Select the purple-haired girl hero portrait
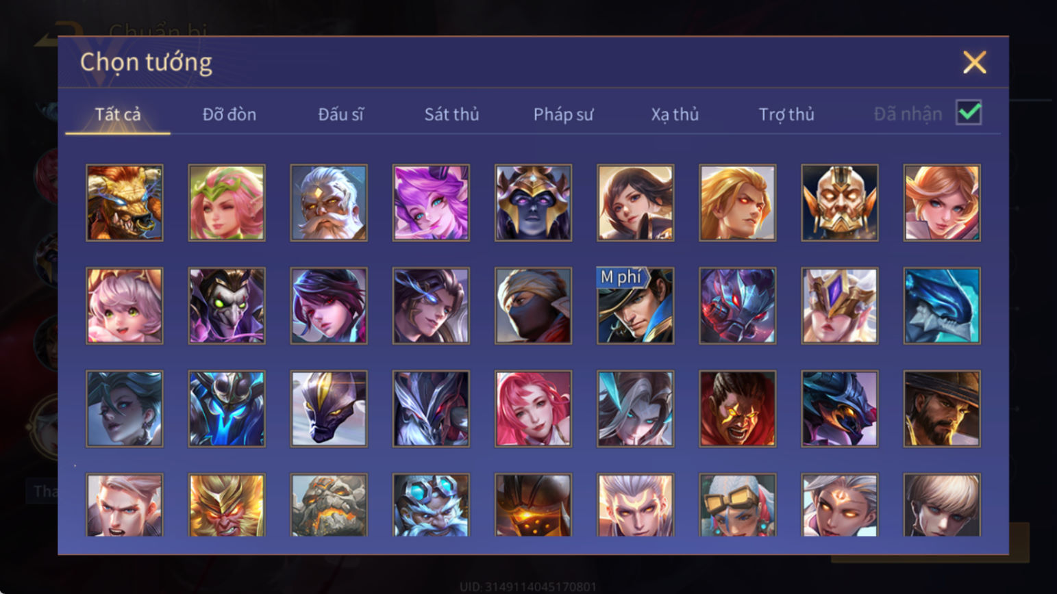The height and width of the screenshot is (594, 1057). [431, 203]
